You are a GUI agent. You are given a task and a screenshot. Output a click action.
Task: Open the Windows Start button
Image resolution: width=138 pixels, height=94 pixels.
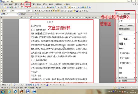coord(3,92)
